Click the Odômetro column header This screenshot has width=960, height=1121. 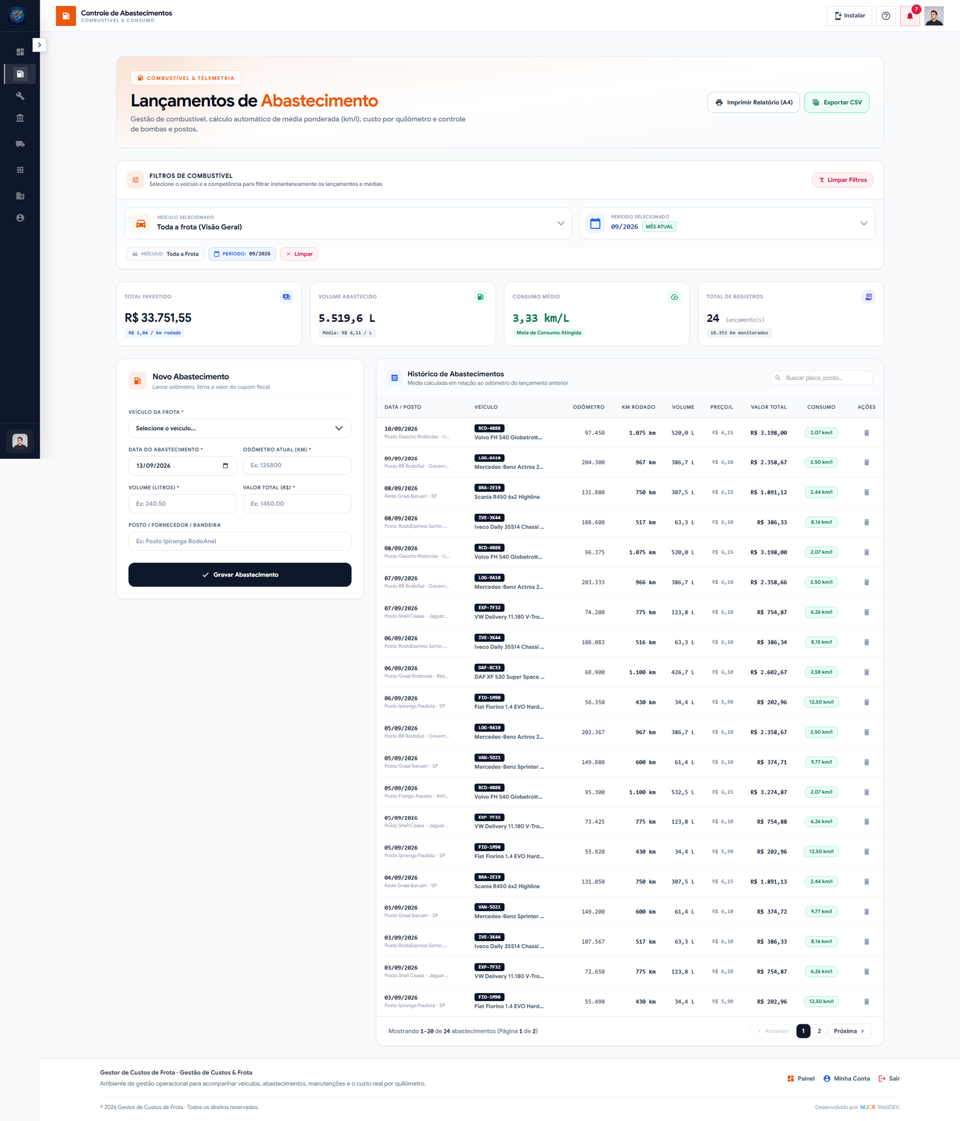pyautogui.click(x=589, y=407)
